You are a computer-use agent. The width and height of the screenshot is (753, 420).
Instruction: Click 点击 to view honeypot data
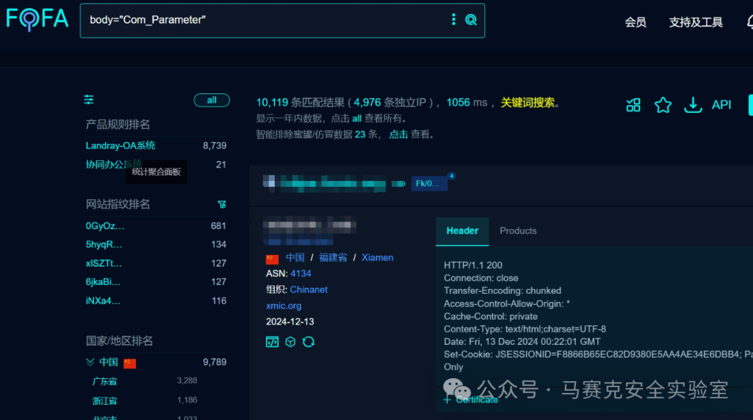(x=398, y=134)
